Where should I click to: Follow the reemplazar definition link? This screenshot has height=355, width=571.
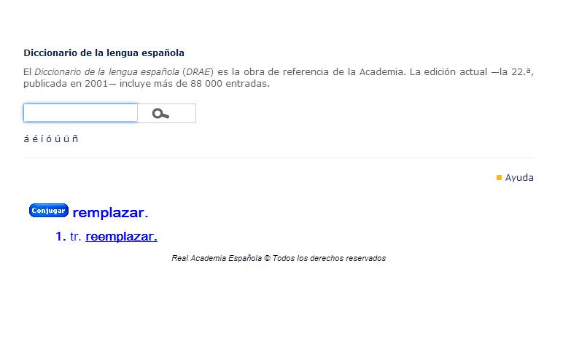pyautogui.click(x=121, y=236)
